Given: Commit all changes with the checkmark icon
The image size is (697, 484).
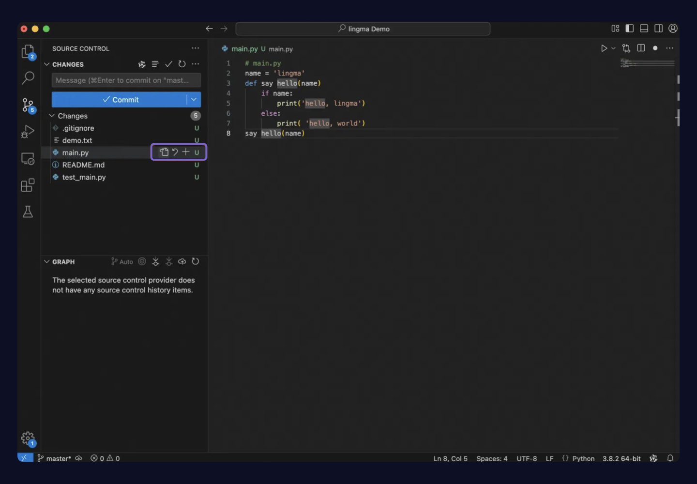Looking at the screenshot, I should pyautogui.click(x=169, y=64).
